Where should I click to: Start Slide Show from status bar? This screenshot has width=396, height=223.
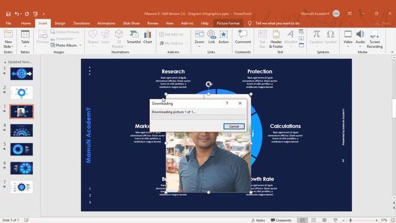[x=335, y=221]
